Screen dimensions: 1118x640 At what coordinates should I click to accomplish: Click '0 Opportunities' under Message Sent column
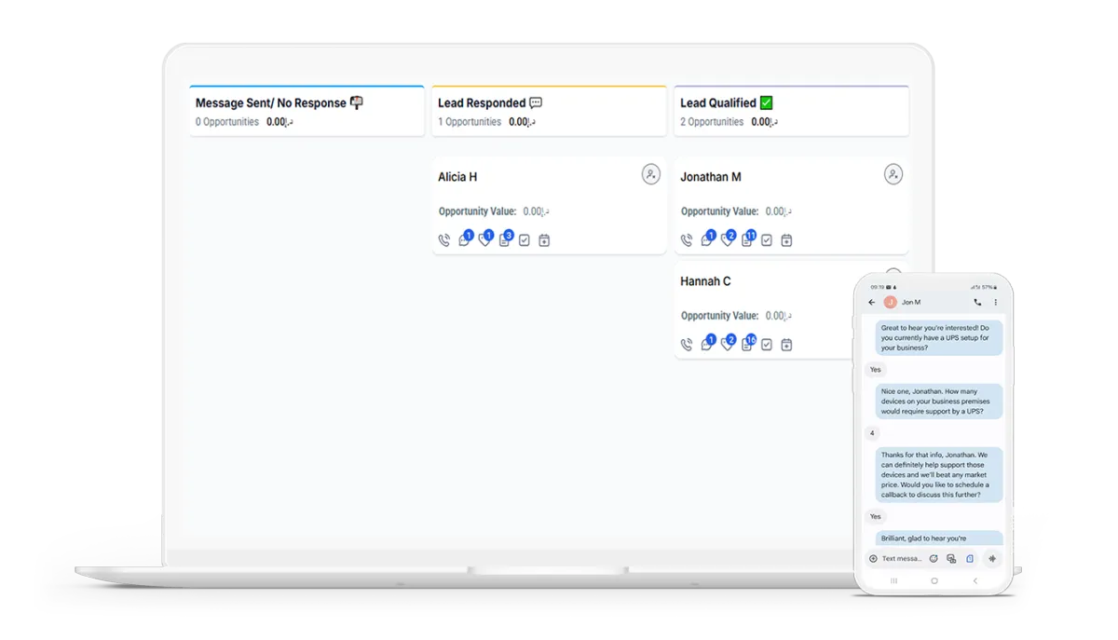(227, 122)
